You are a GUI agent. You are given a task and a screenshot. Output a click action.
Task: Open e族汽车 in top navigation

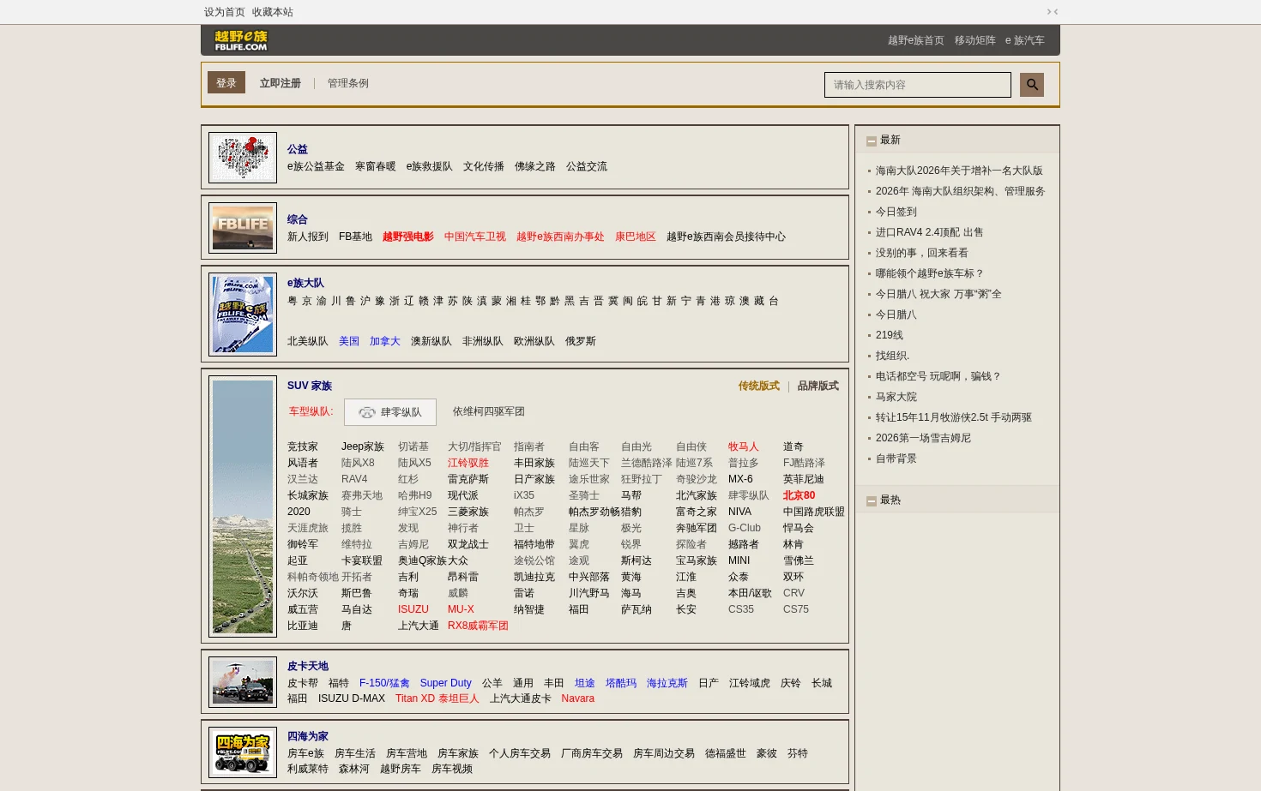pyautogui.click(x=1025, y=40)
